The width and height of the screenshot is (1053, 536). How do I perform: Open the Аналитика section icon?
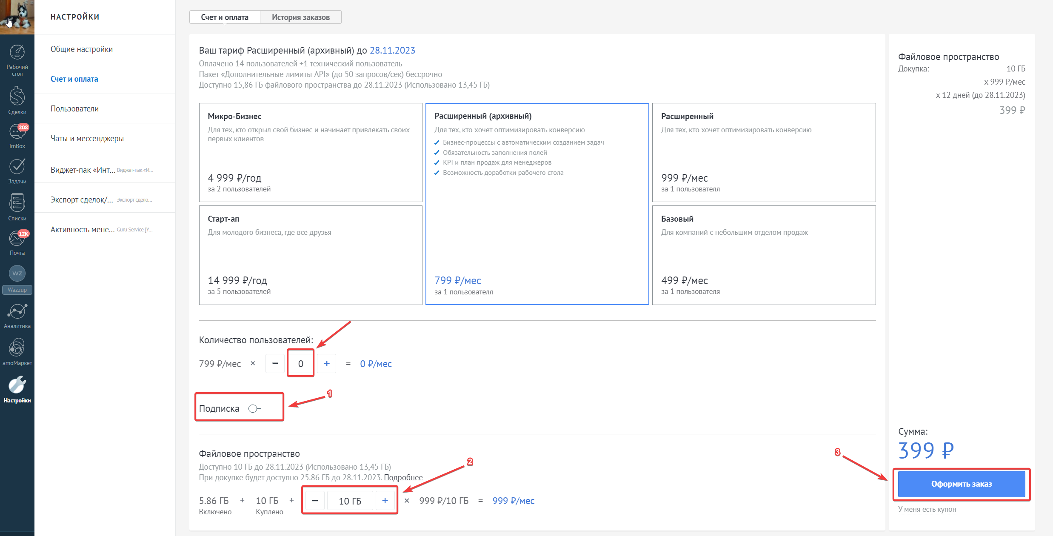coord(17,316)
